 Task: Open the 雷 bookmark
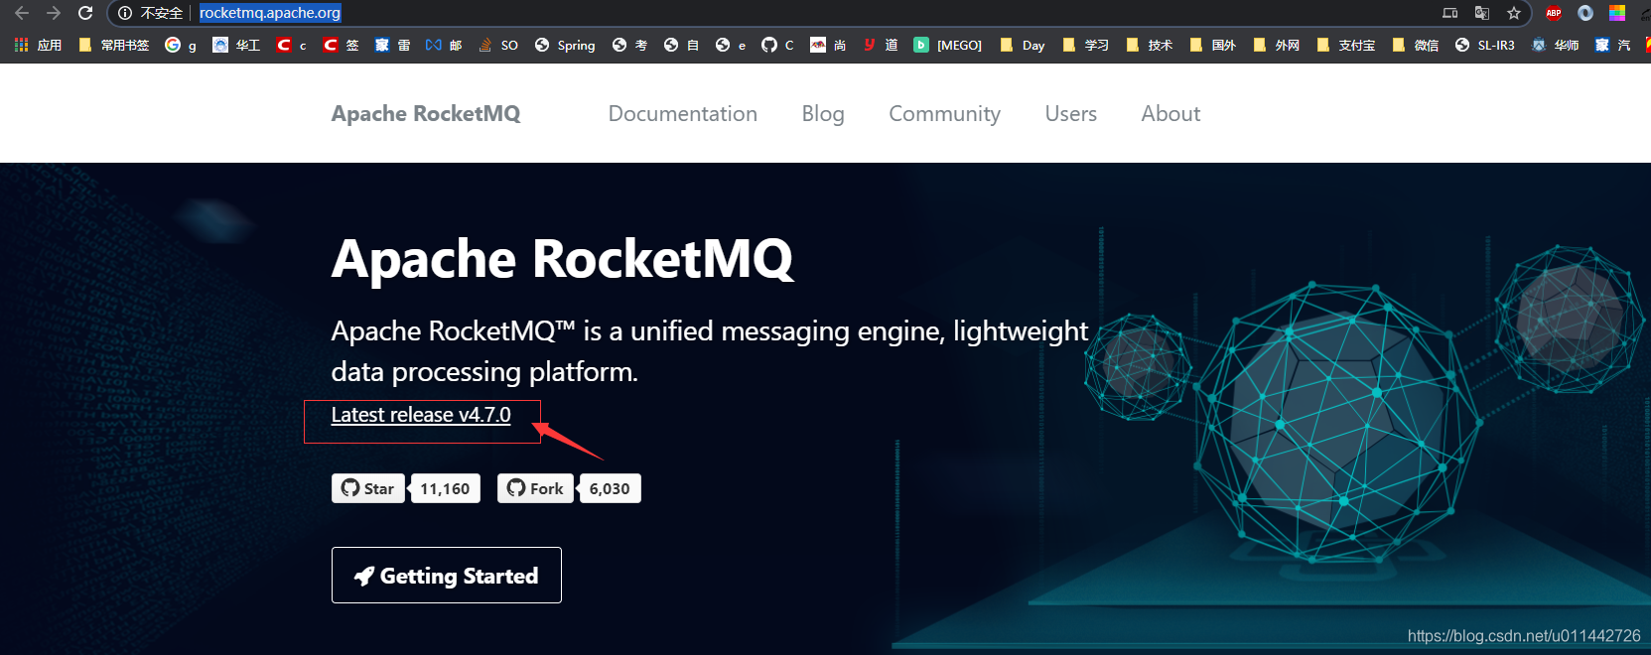coord(392,45)
